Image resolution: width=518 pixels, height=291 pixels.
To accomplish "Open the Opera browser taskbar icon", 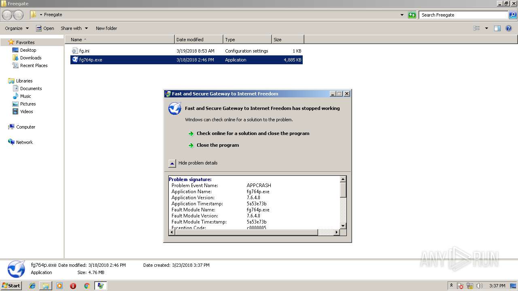I will [73, 286].
